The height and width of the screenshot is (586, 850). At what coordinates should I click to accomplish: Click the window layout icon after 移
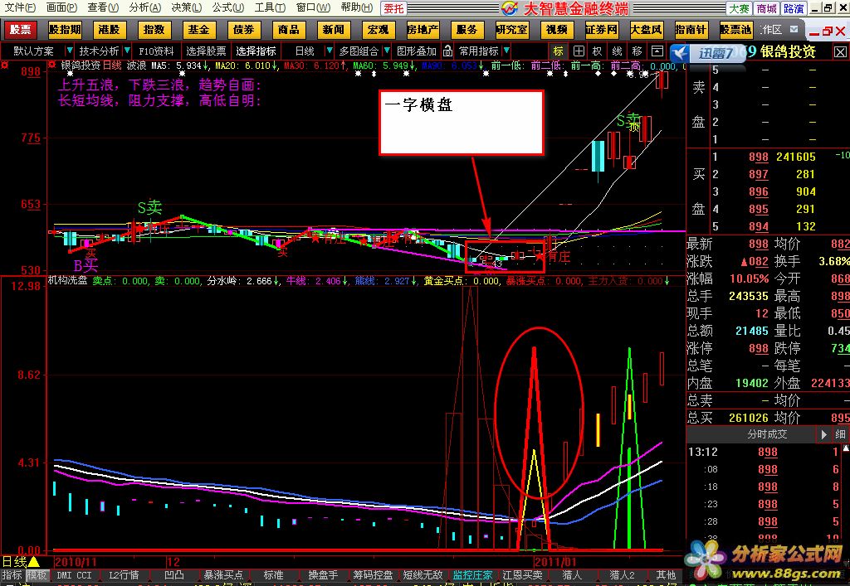tap(657, 51)
